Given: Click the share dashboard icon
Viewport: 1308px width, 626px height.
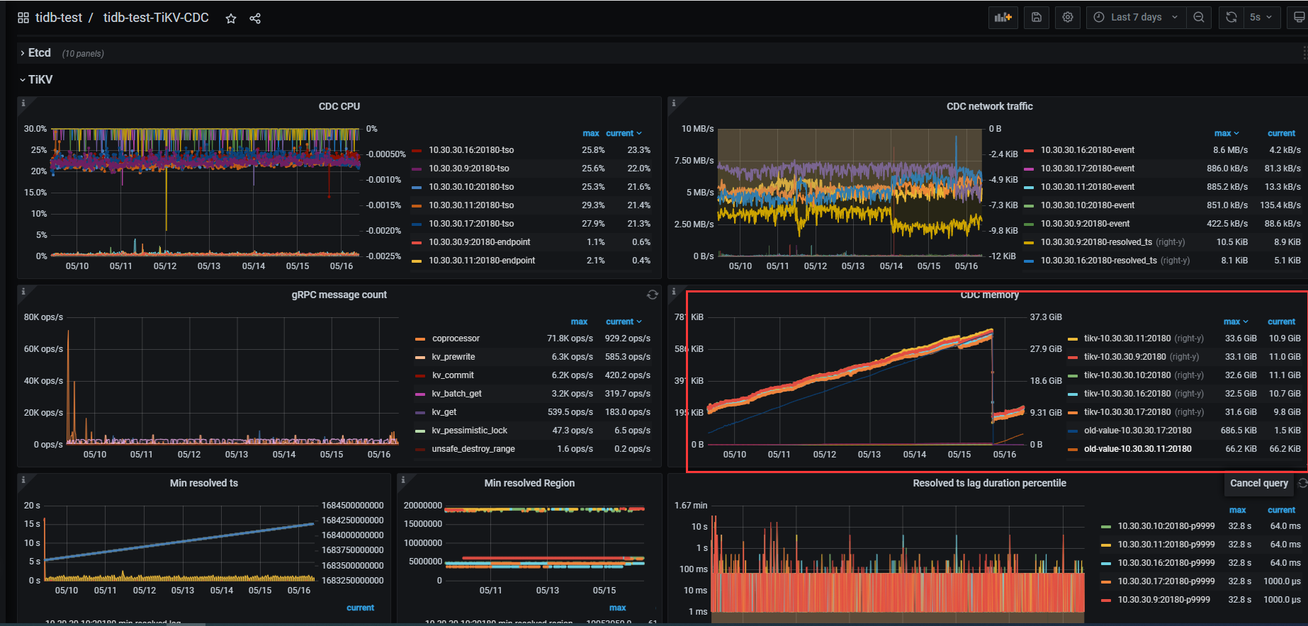Looking at the screenshot, I should [x=255, y=18].
